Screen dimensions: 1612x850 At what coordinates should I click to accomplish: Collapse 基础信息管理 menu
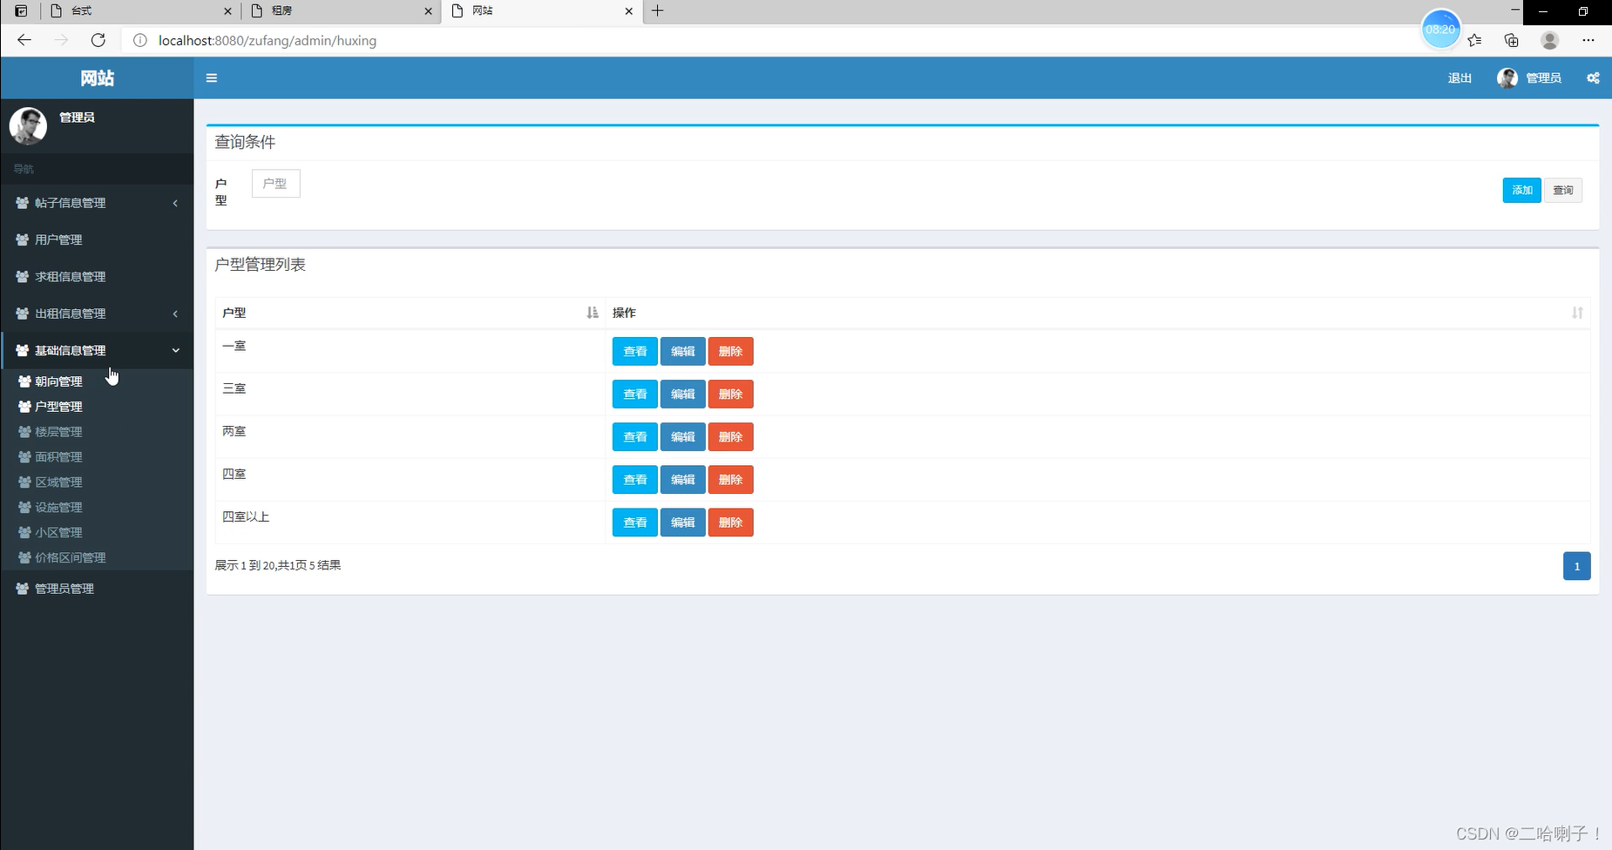coord(97,350)
